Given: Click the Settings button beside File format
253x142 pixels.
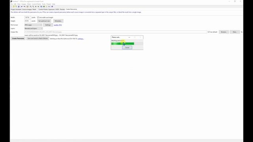Looking at the screenshot, I should (x=48, y=25).
